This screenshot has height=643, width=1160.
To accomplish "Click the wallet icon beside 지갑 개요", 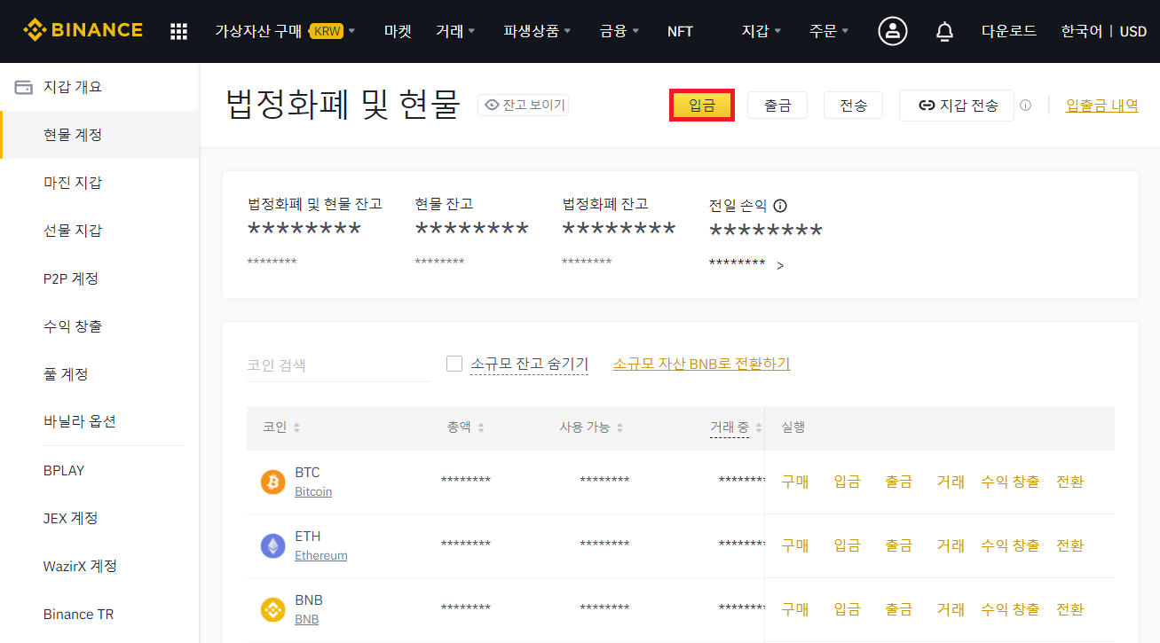I will tap(24, 87).
